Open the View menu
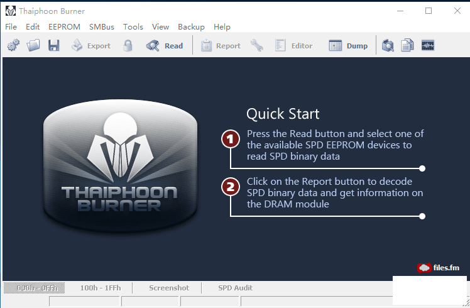 160,26
